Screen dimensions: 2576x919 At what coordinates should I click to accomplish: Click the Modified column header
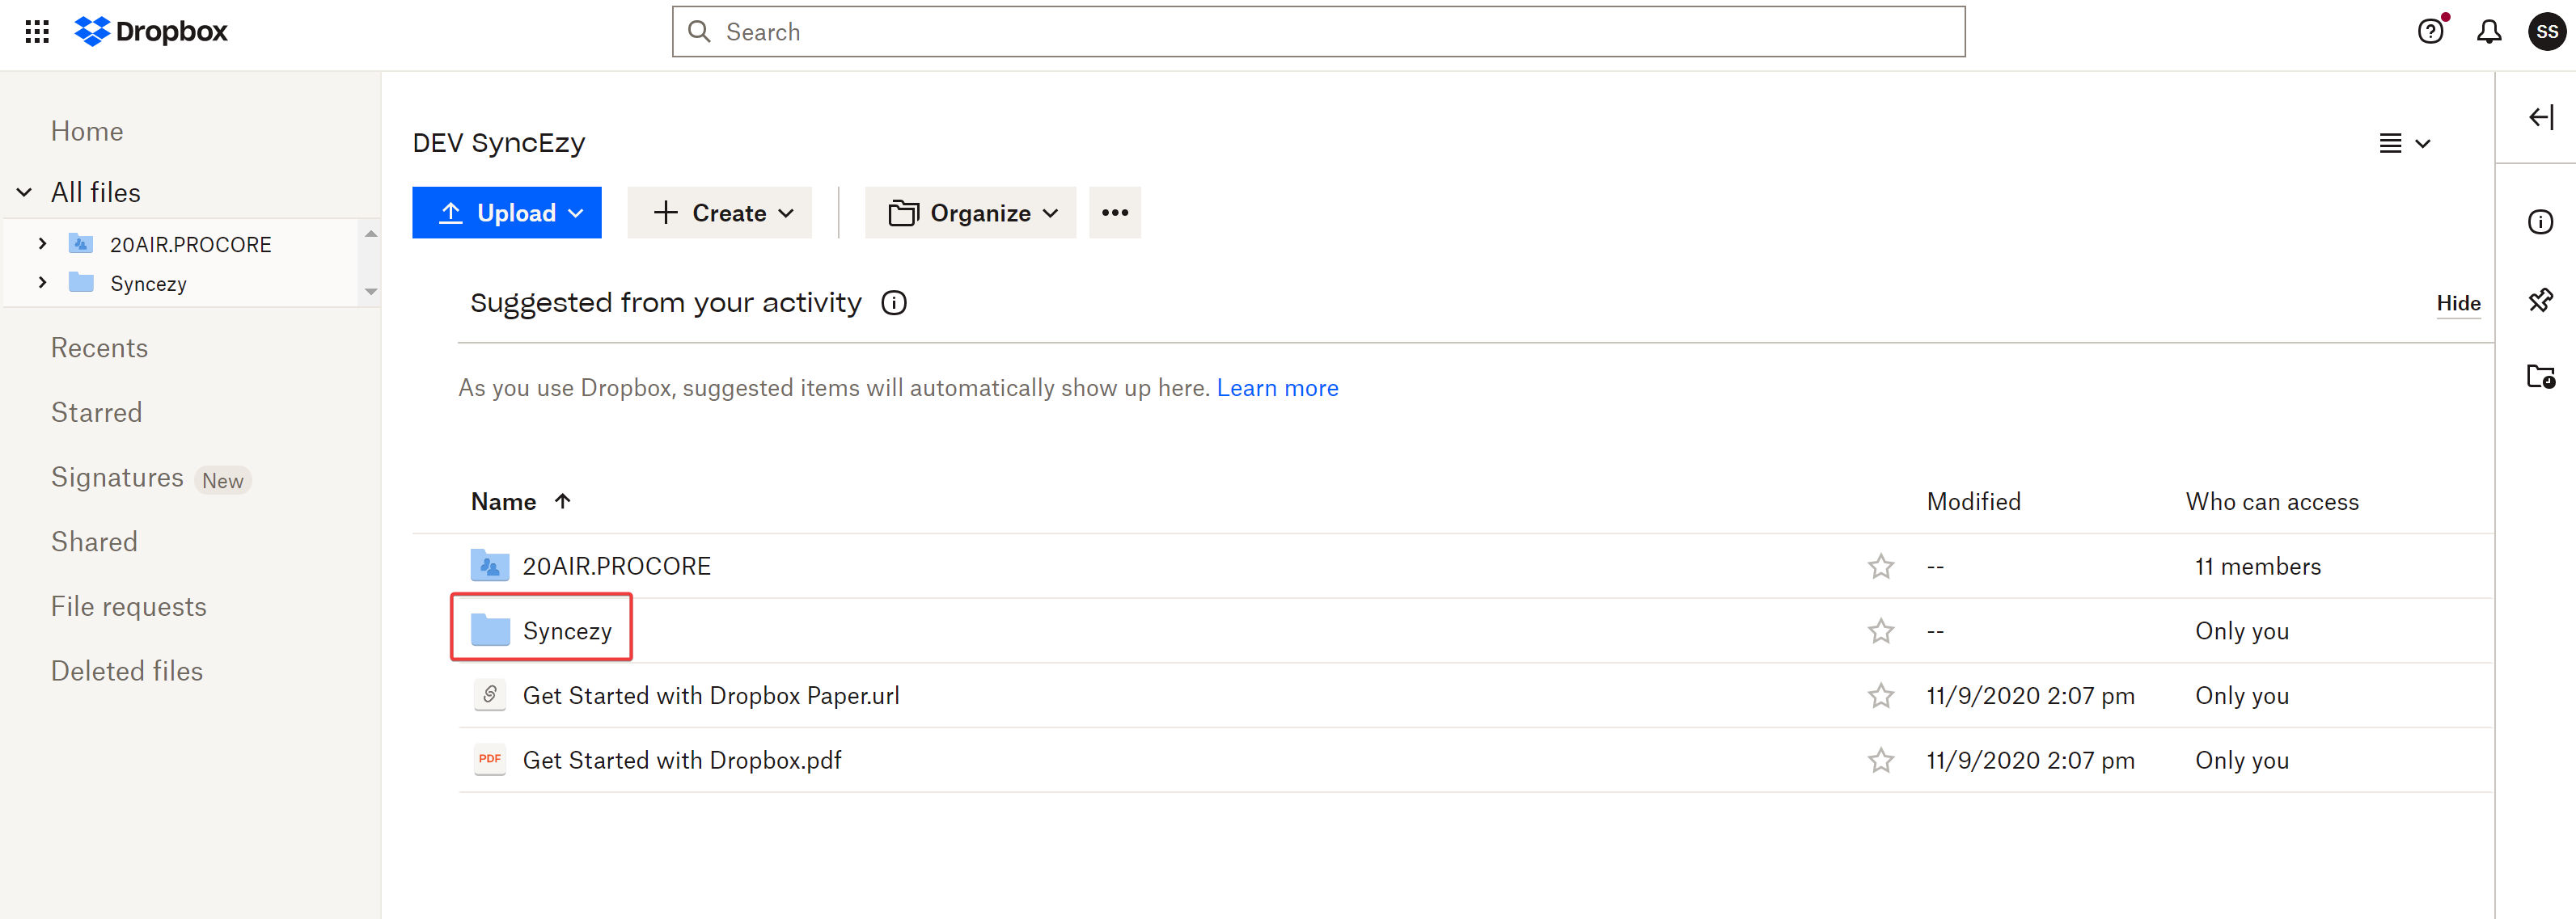coord(1973,501)
